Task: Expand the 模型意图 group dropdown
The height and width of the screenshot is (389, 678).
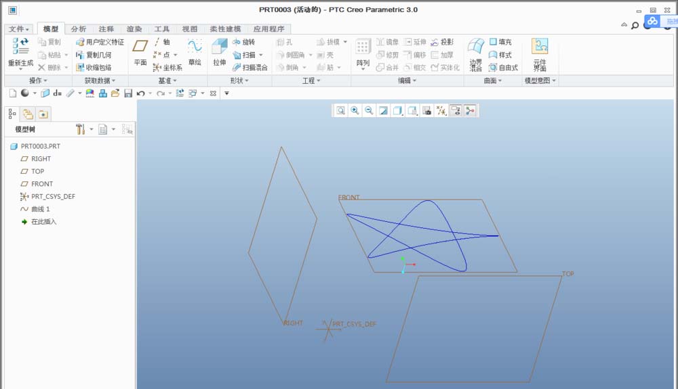Action: tap(540, 81)
